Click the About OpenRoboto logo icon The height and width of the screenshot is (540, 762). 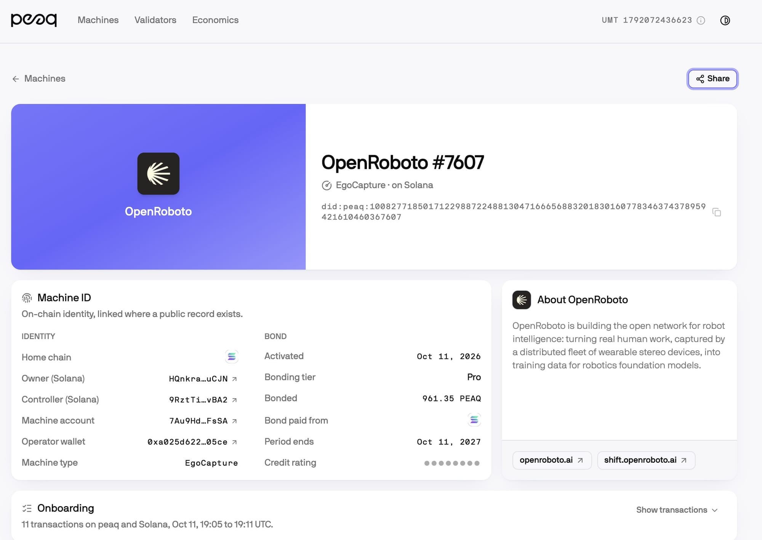click(522, 300)
